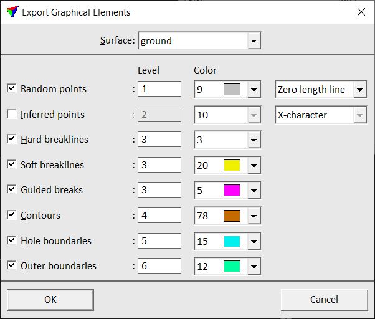
Task: Toggle the Hard breaklines checkbox
Action: (x=11, y=139)
